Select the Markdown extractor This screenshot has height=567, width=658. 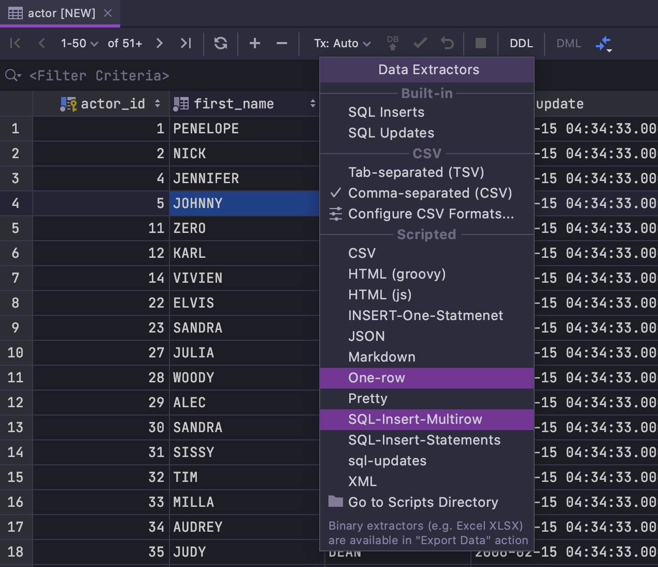427,357
